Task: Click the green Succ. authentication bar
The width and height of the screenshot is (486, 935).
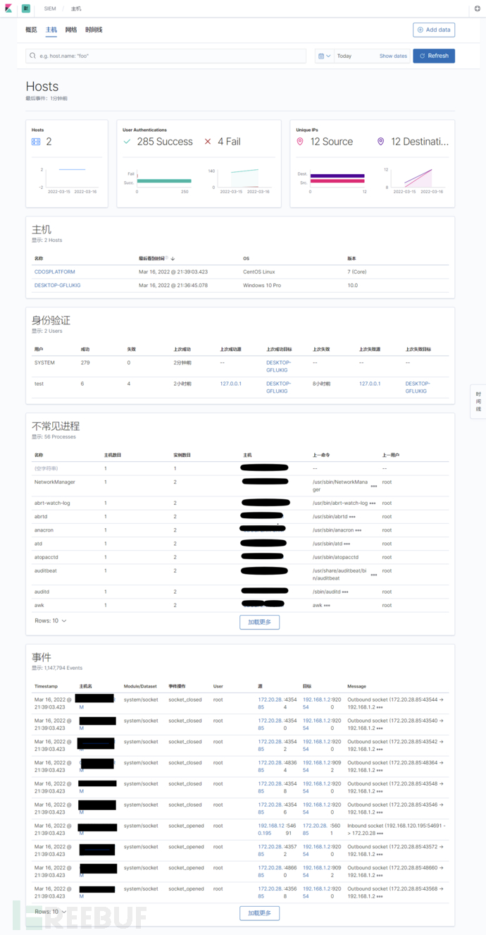Action: 164,181
